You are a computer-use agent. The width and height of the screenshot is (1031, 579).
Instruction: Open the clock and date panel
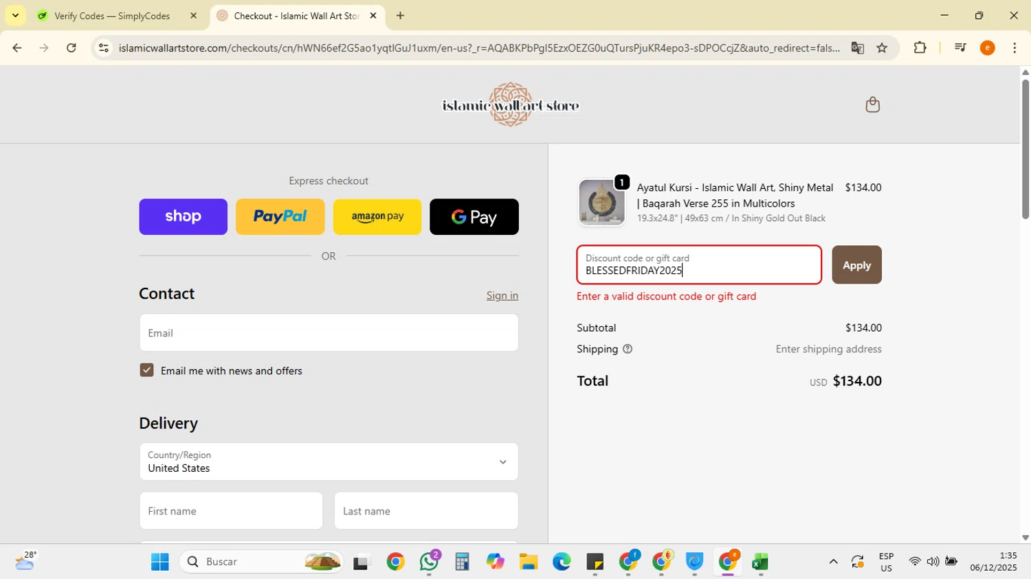click(993, 562)
